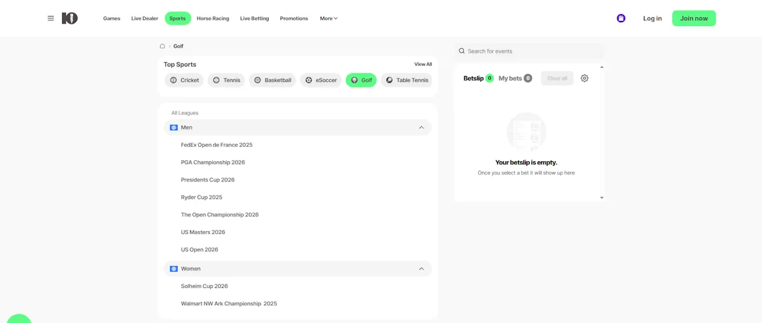Collapse the Women league section
This screenshot has height=323, width=762.
421,269
